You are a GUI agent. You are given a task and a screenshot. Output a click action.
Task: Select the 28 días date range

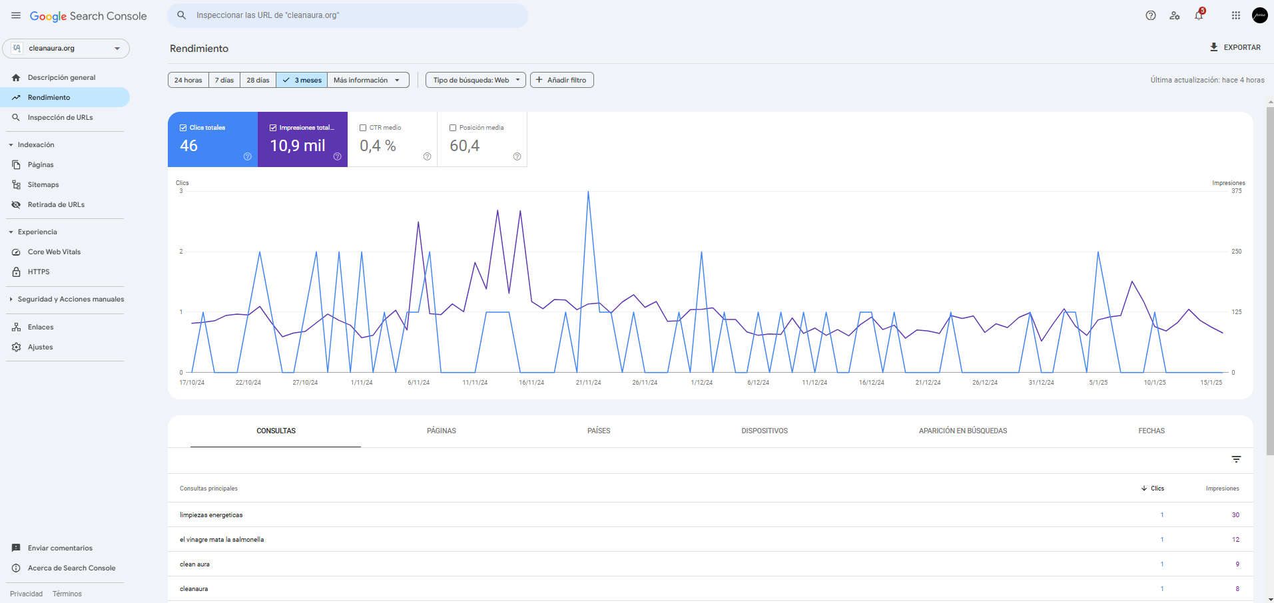pyautogui.click(x=258, y=80)
